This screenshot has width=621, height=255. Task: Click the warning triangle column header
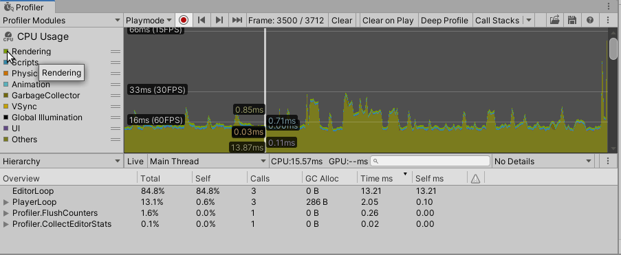pos(476,179)
